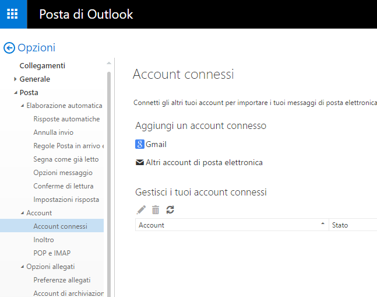Select Preferenze allegati option
The height and width of the screenshot is (297, 377).
click(62, 280)
